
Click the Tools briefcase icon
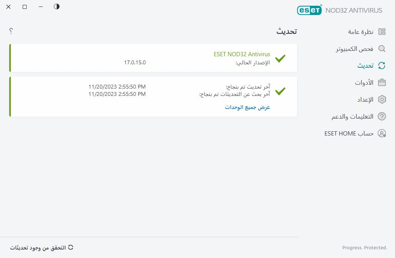click(x=382, y=82)
